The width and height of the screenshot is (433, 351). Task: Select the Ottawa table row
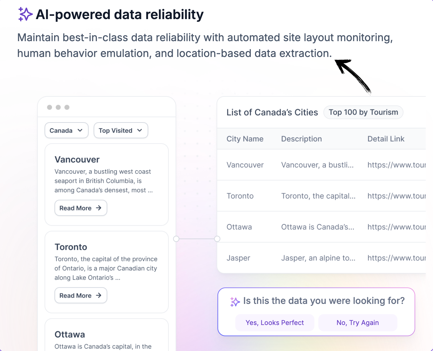(x=322, y=227)
